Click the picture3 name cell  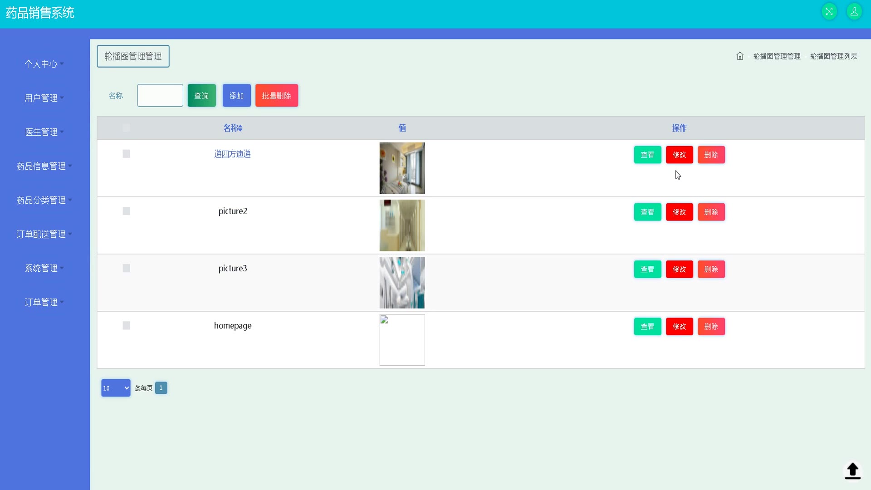(233, 268)
